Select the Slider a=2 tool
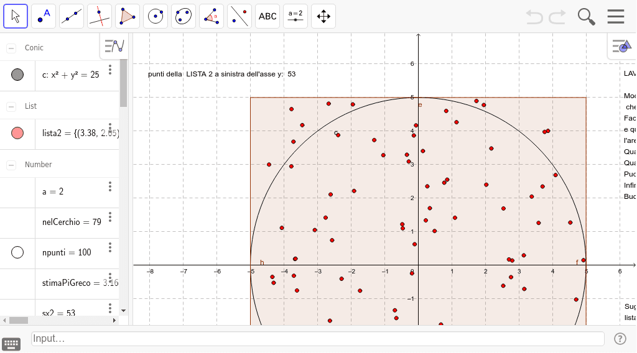This screenshot has height=353, width=637. [x=295, y=16]
